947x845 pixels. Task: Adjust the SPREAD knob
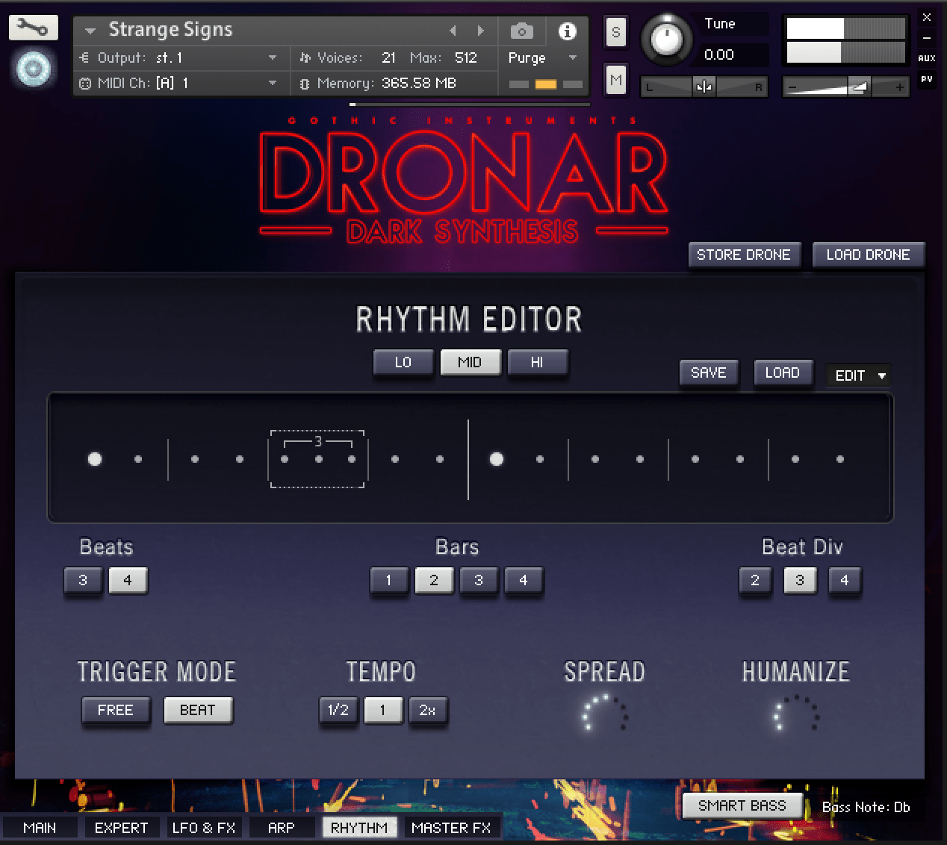click(604, 714)
